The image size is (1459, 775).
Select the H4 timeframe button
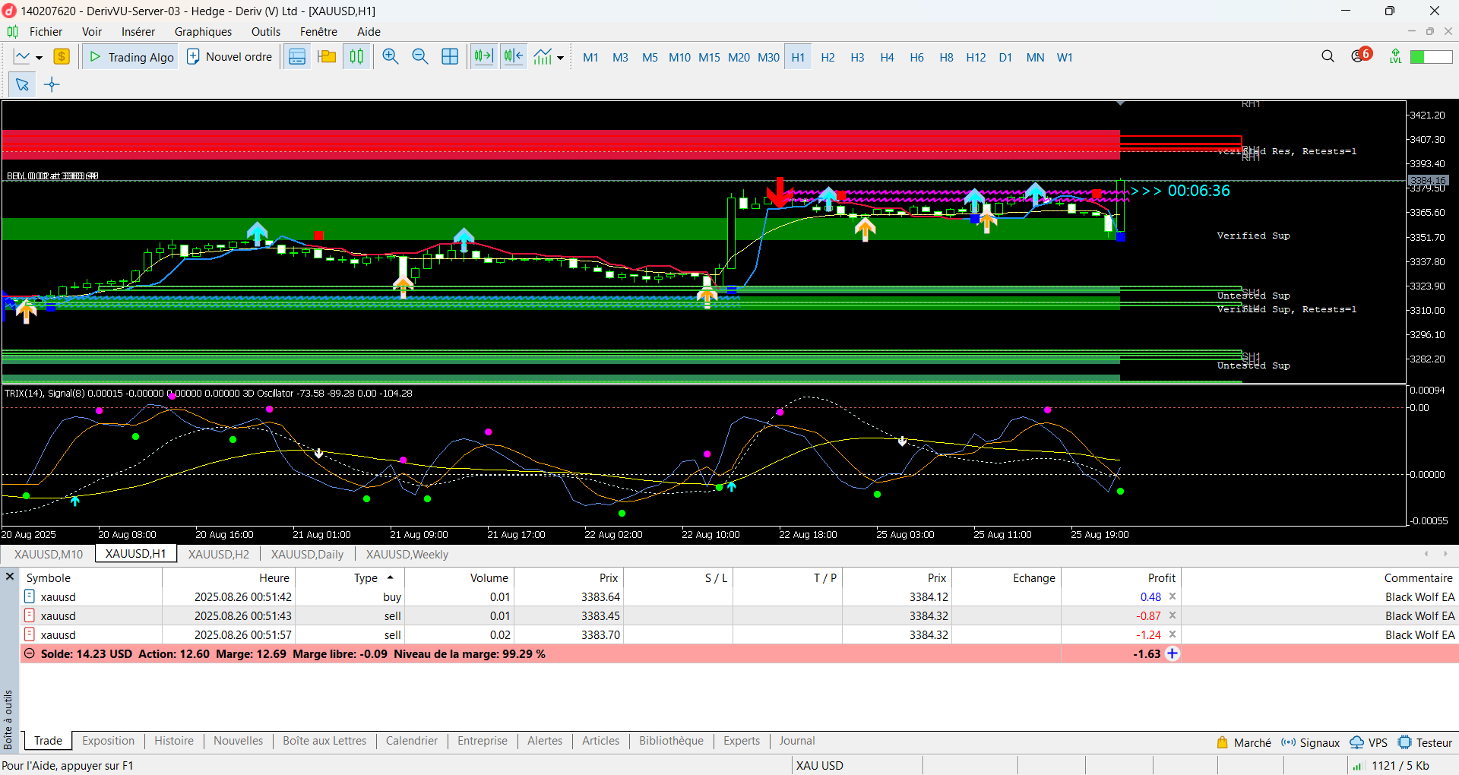887,58
